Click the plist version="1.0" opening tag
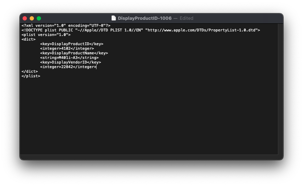The width and height of the screenshot is (303, 186). [46, 35]
